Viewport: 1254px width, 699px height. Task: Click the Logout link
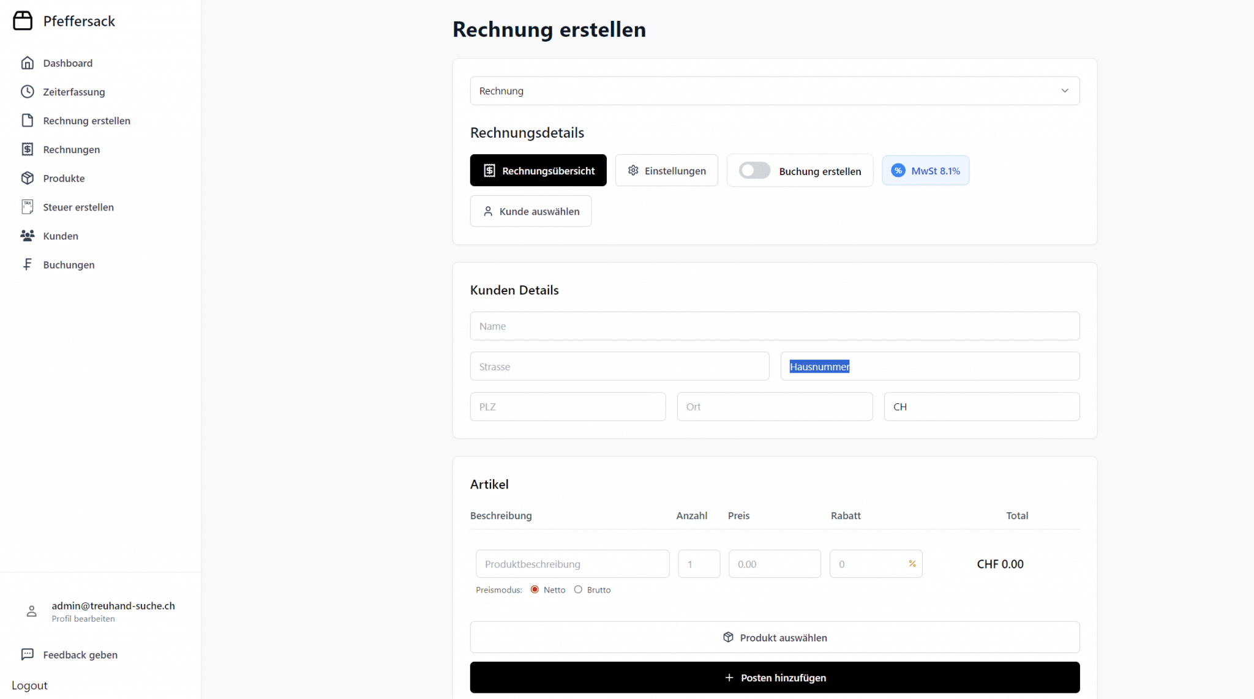point(29,686)
